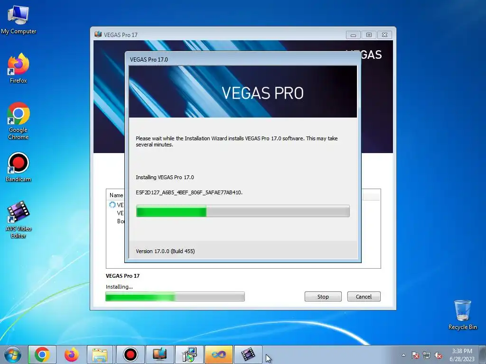Screen dimensions: 486x364
Task: Open Firefox from the taskbar
Action: coord(71,355)
